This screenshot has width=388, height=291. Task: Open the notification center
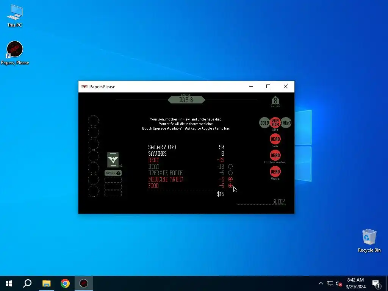pyautogui.click(x=376, y=284)
